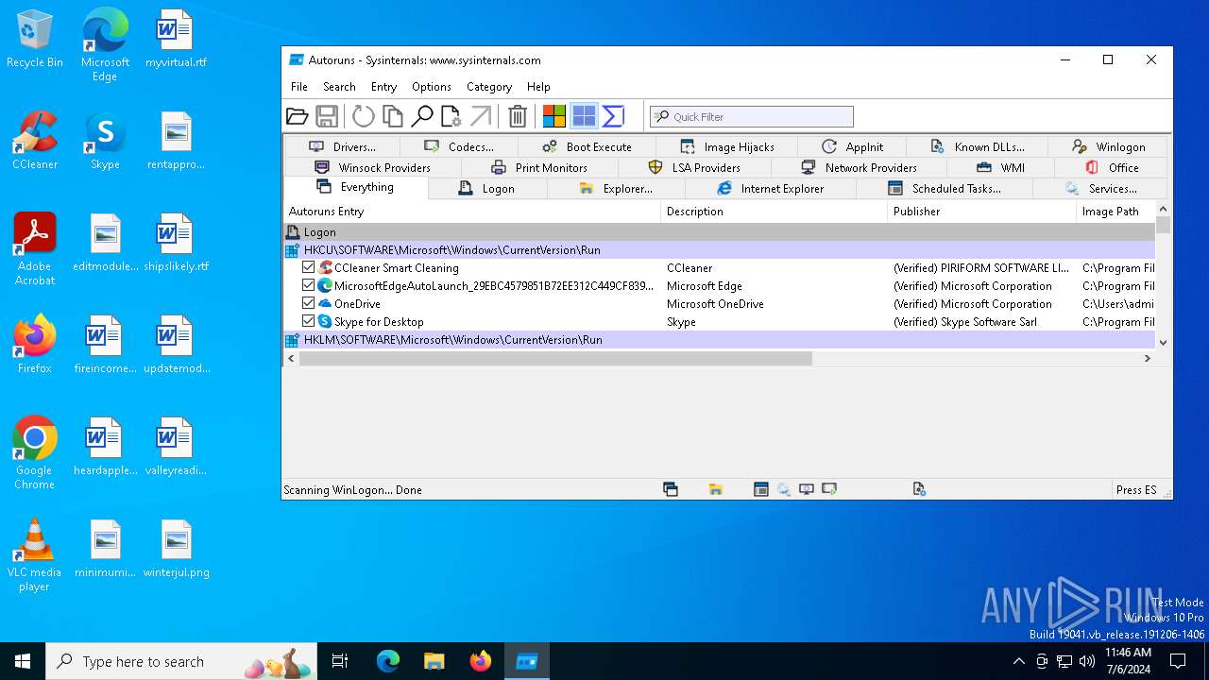Open the Drivers tab

342,146
